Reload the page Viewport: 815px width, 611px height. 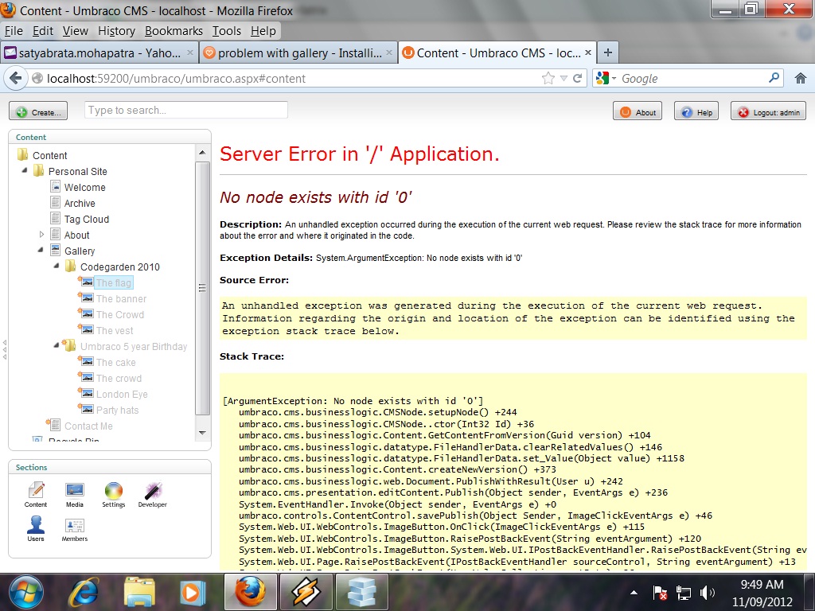[578, 79]
